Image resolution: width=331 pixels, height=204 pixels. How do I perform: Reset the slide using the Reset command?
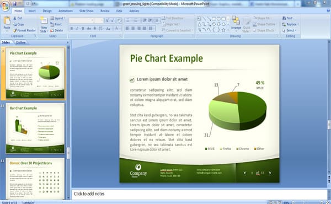click(x=56, y=24)
